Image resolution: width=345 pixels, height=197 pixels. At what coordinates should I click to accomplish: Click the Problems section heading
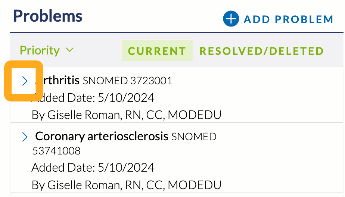(48, 16)
